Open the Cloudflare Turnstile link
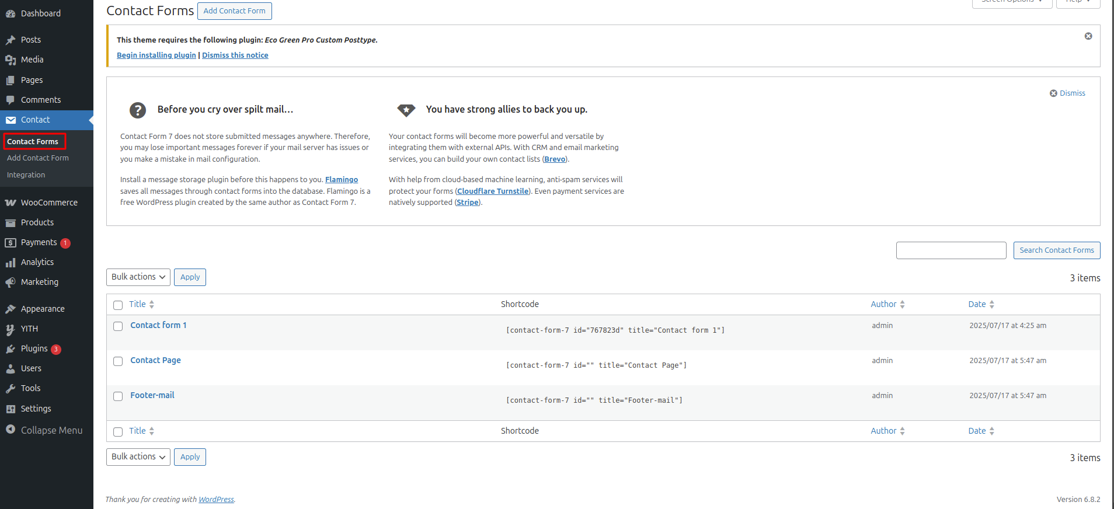 coord(493,191)
